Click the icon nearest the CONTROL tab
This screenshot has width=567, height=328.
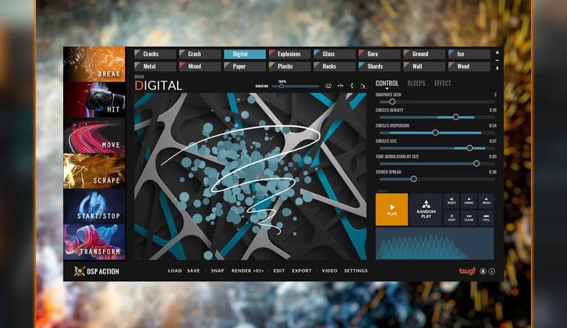tap(363, 86)
